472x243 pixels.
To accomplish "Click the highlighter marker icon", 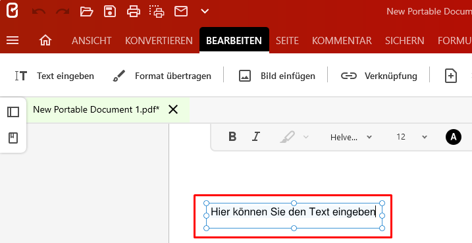I will point(287,137).
